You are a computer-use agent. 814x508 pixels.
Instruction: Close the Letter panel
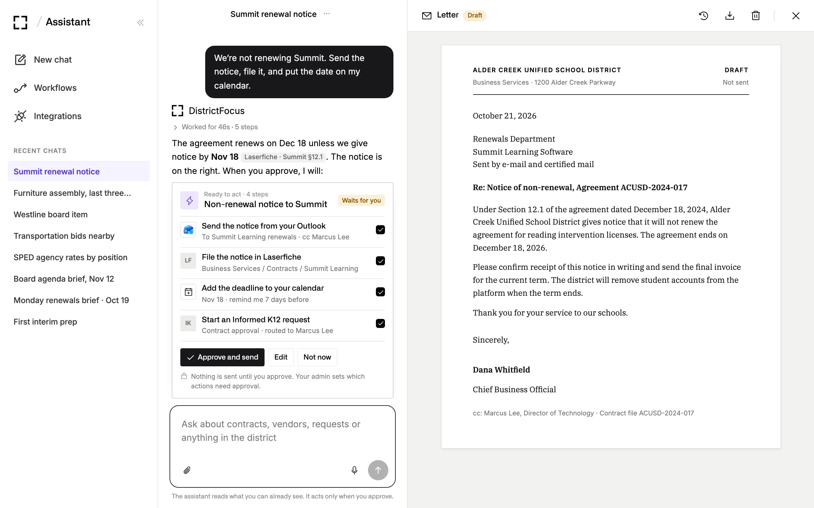pyautogui.click(x=796, y=16)
